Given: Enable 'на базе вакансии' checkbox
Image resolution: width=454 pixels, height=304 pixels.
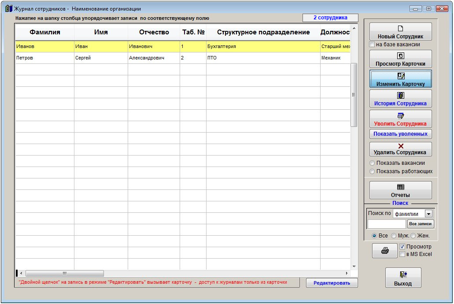Looking at the screenshot, I should (x=372, y=44).
